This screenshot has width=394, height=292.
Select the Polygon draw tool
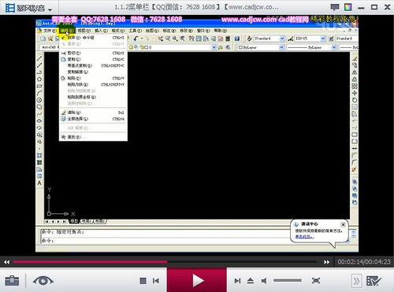(39, 79)
